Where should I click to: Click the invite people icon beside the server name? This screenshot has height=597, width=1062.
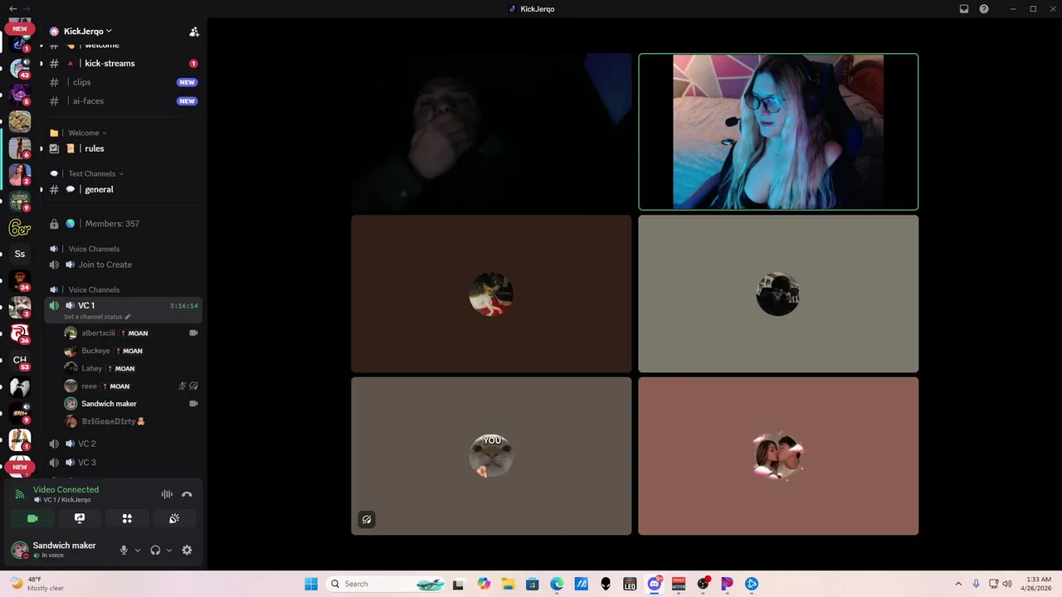click(194, 32)
